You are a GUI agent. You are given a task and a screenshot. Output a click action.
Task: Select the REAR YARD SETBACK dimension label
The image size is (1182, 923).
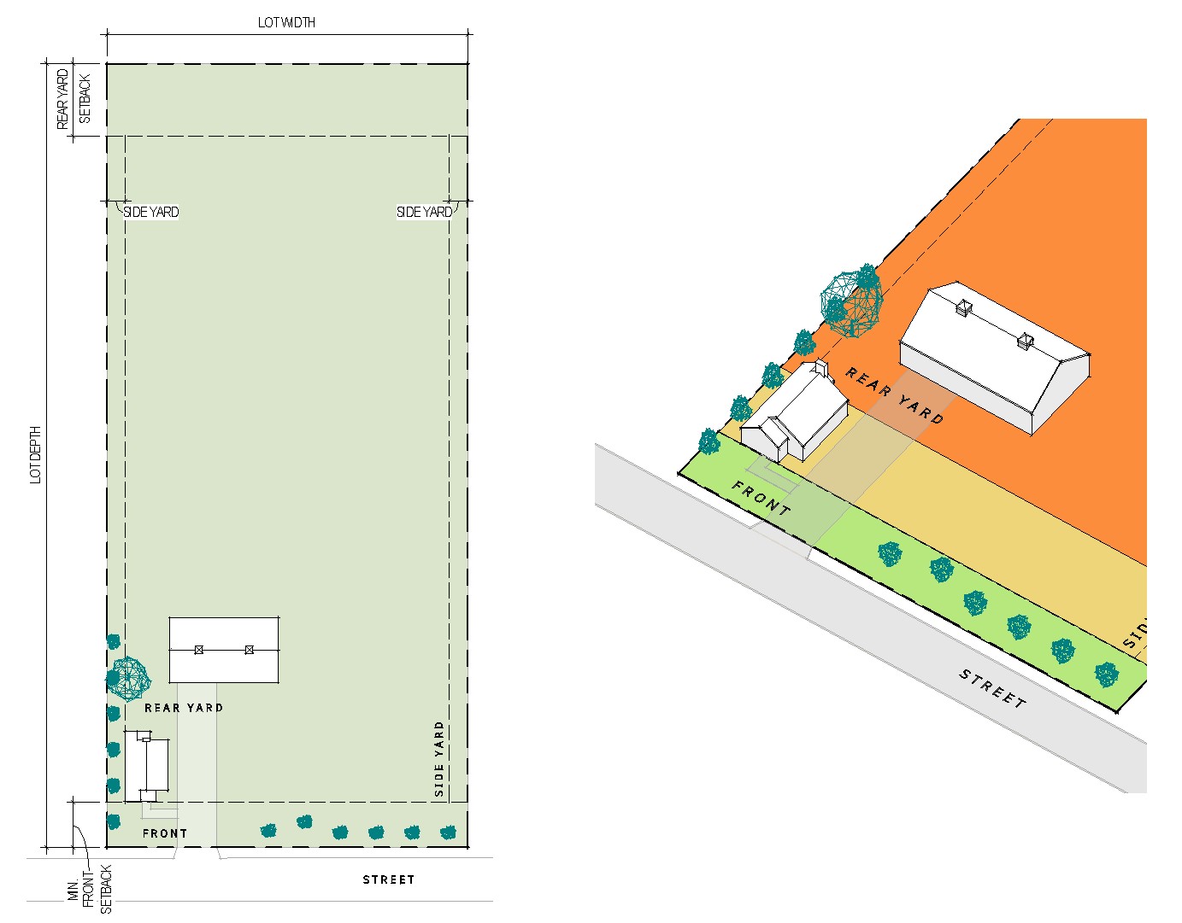click(x=74, y=99)
